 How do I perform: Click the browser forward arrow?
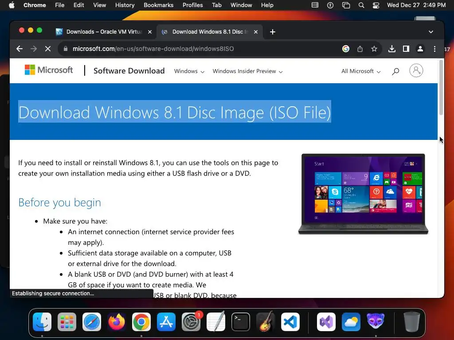(x=34, y=49)
